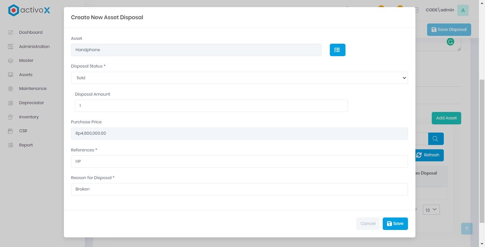
Task: Click the activoX logo
Action: [29, 10]
